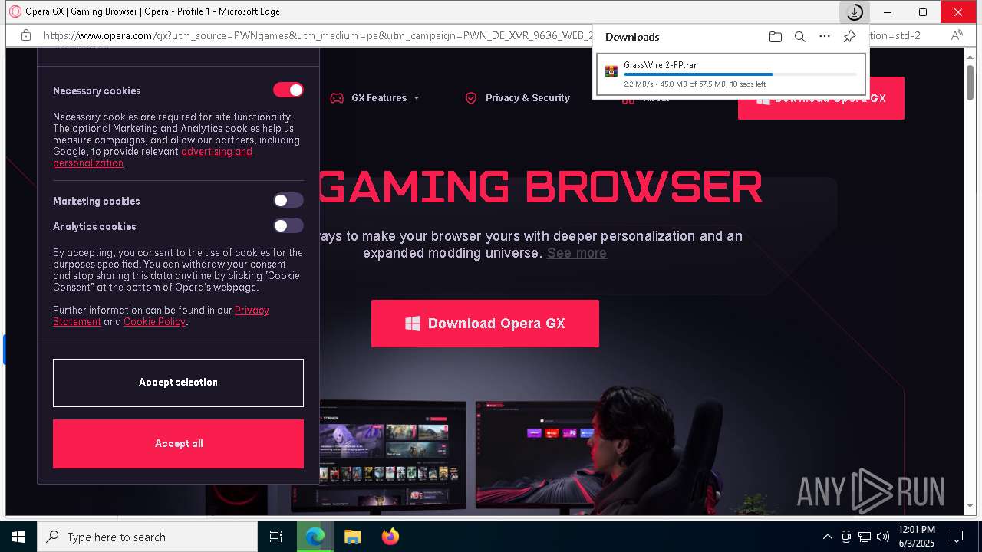Screen dimensions: 982x552
Task: View site information lock icon
Action: pyautogui.click(x=26, y=35)
